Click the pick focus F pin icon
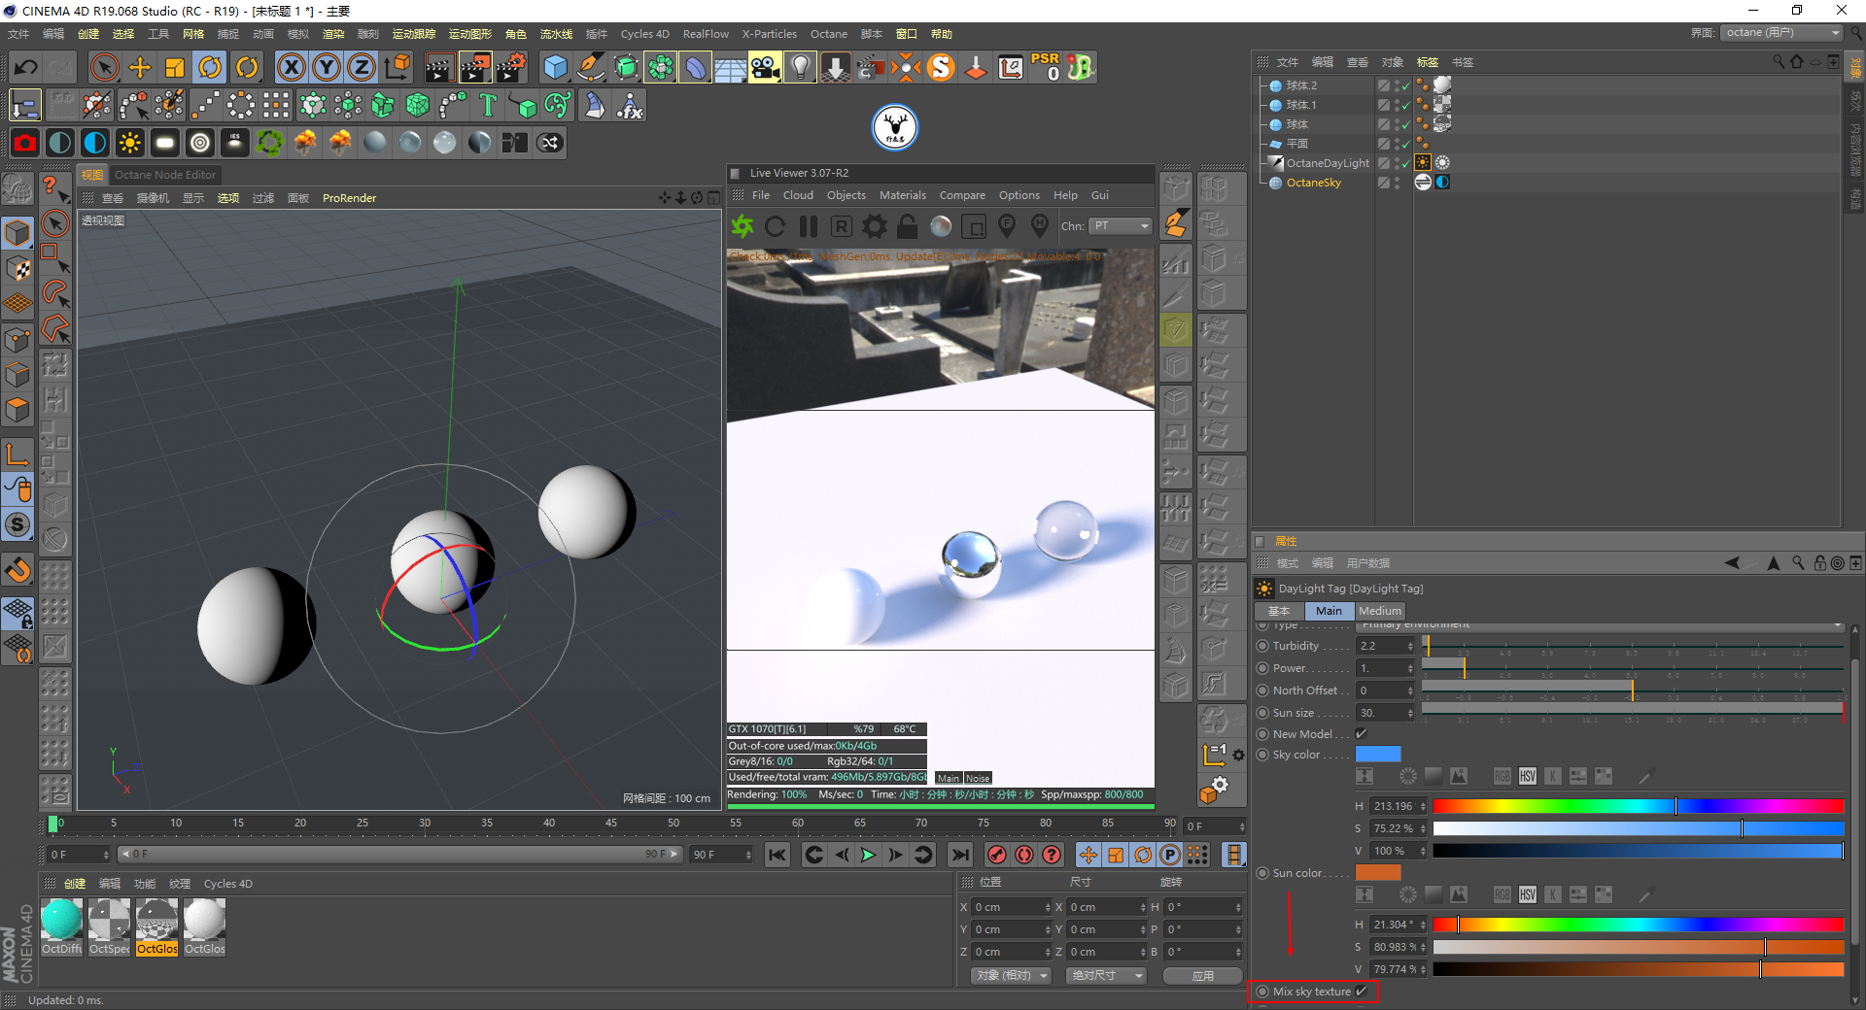This screenshot has height=1010, width=1866. pyautogui.click(x=1007, y=226)
